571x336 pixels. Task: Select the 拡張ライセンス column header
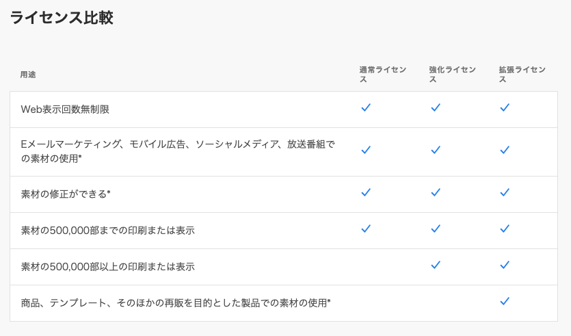522,75
